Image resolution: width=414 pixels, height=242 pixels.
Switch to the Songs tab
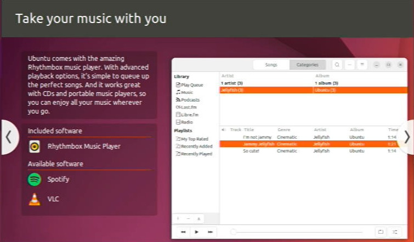point(271,65)
